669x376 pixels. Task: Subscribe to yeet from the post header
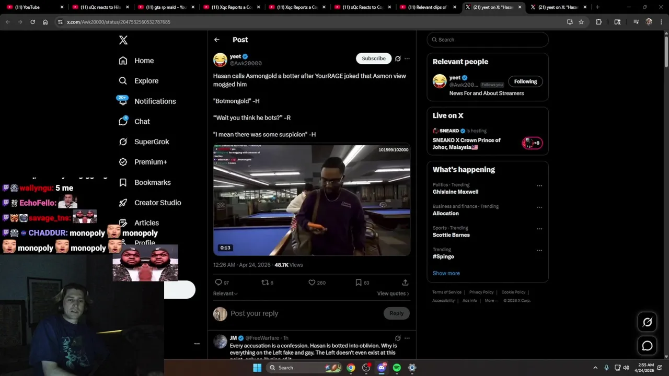pyautogui.click(x=374, y=58)
